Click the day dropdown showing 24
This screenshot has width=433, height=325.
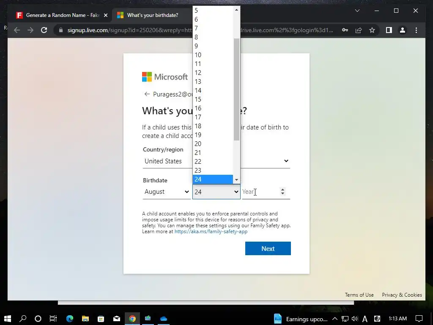click(216, 192)
